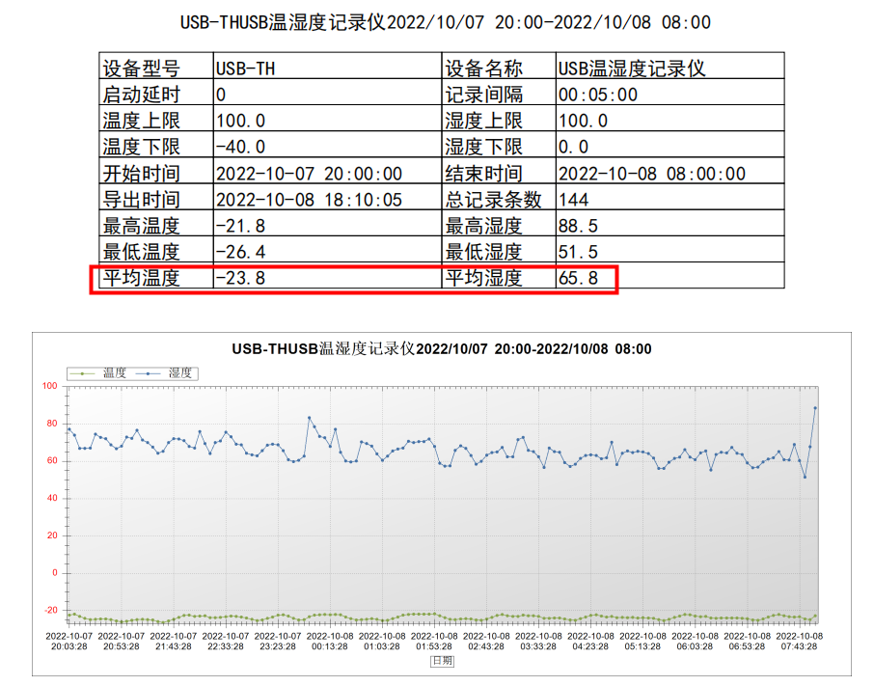Click the 日期 axis label below chart

coord(442,662)
